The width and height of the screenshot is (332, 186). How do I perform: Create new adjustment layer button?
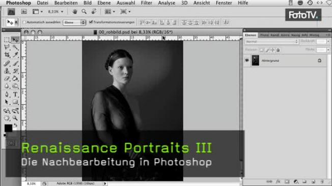tap(296, 181)
